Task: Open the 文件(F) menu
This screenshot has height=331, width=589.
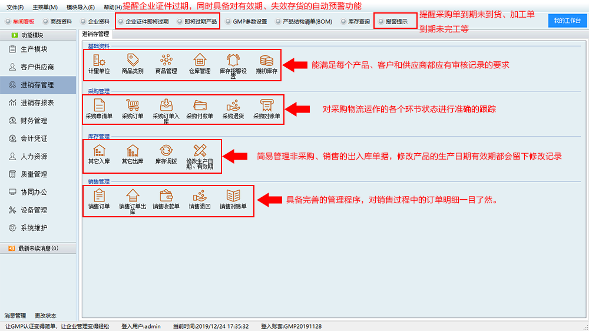Action: (15, 7)
